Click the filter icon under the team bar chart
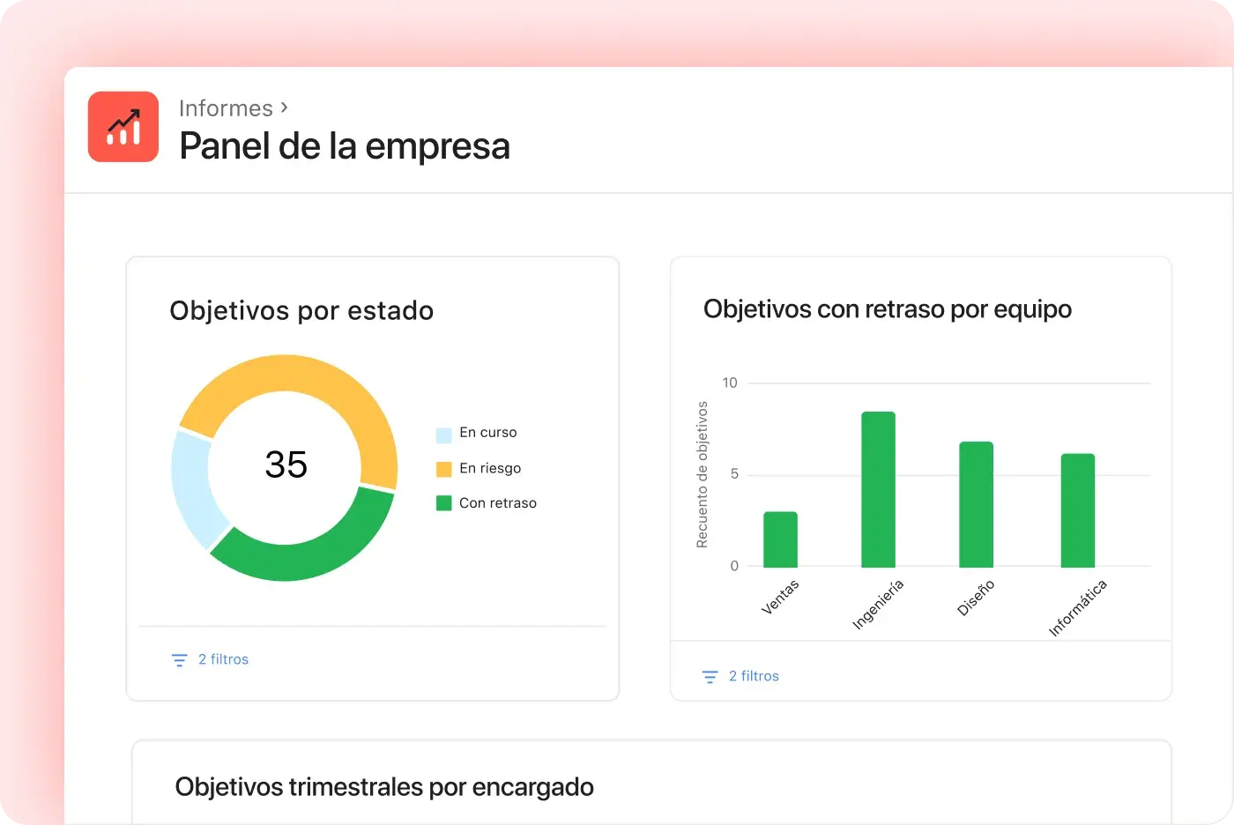Image resolution: width=1234 pixels, height=825 pixels. (710, 677)
